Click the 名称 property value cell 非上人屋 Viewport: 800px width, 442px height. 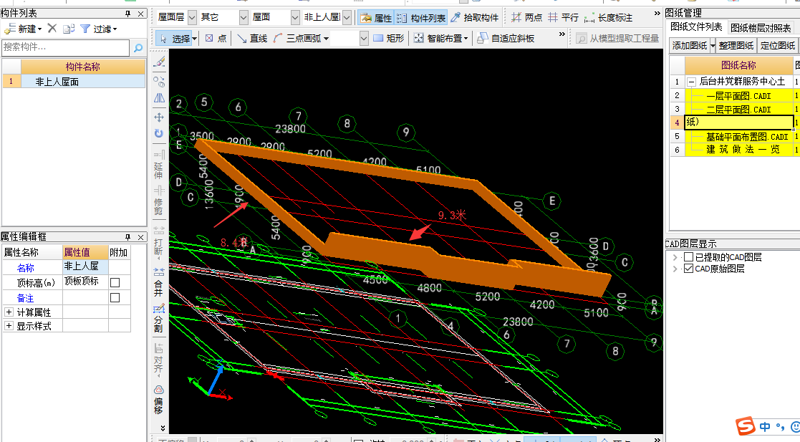pos(85,266)
